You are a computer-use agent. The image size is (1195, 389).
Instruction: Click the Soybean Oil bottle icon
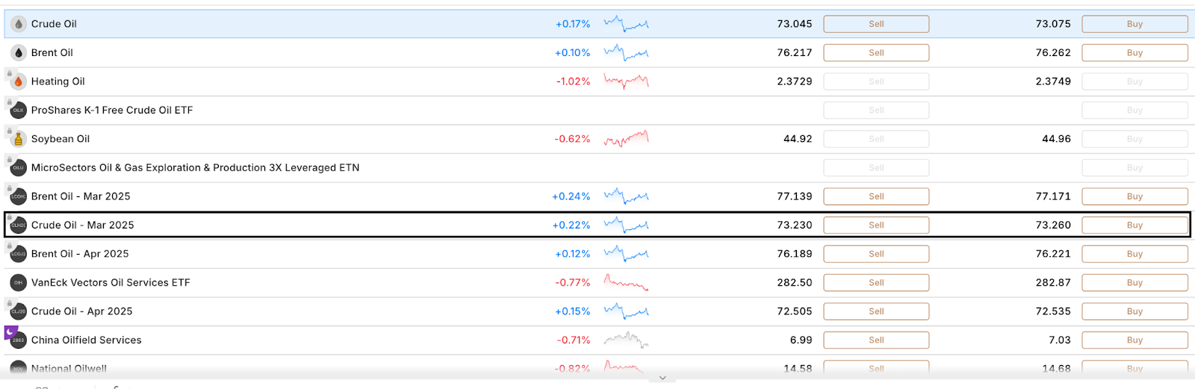click(19, 139)
